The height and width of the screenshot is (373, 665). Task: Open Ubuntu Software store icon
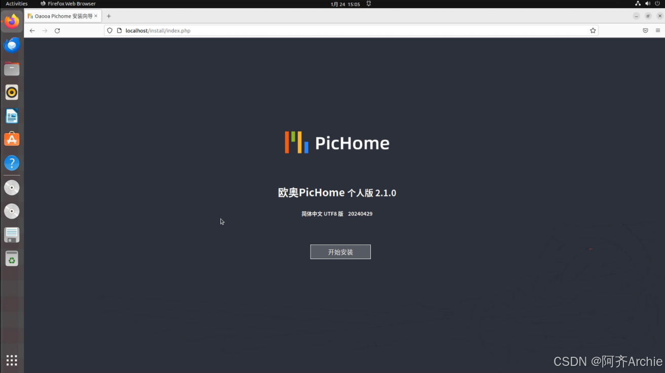pyautogui.click(x=12, y=139)
